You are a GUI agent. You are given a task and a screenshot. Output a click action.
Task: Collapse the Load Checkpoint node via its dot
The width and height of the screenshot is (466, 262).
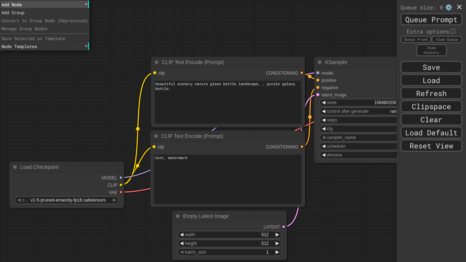[x=15, y=167]
